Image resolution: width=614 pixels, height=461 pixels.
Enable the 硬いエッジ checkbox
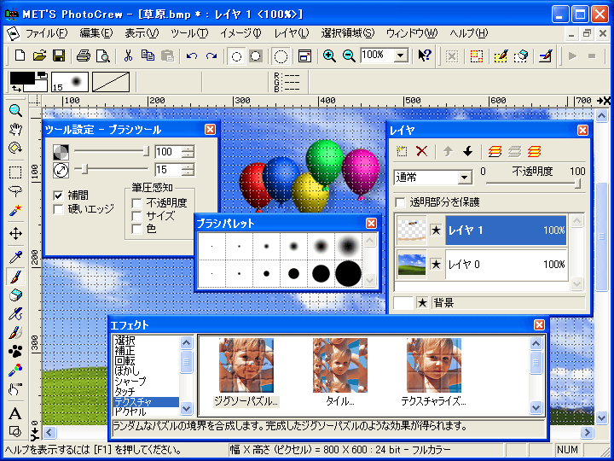click(58, 209)
